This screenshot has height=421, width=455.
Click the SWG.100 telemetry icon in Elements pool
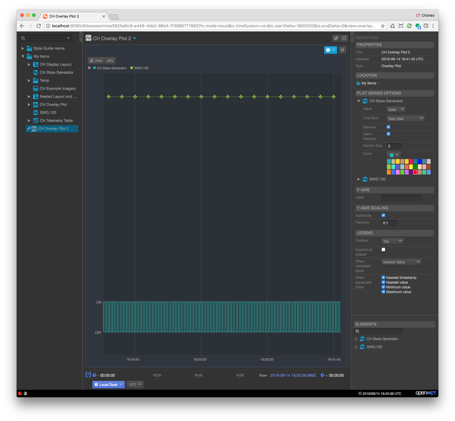pos(362,347)
